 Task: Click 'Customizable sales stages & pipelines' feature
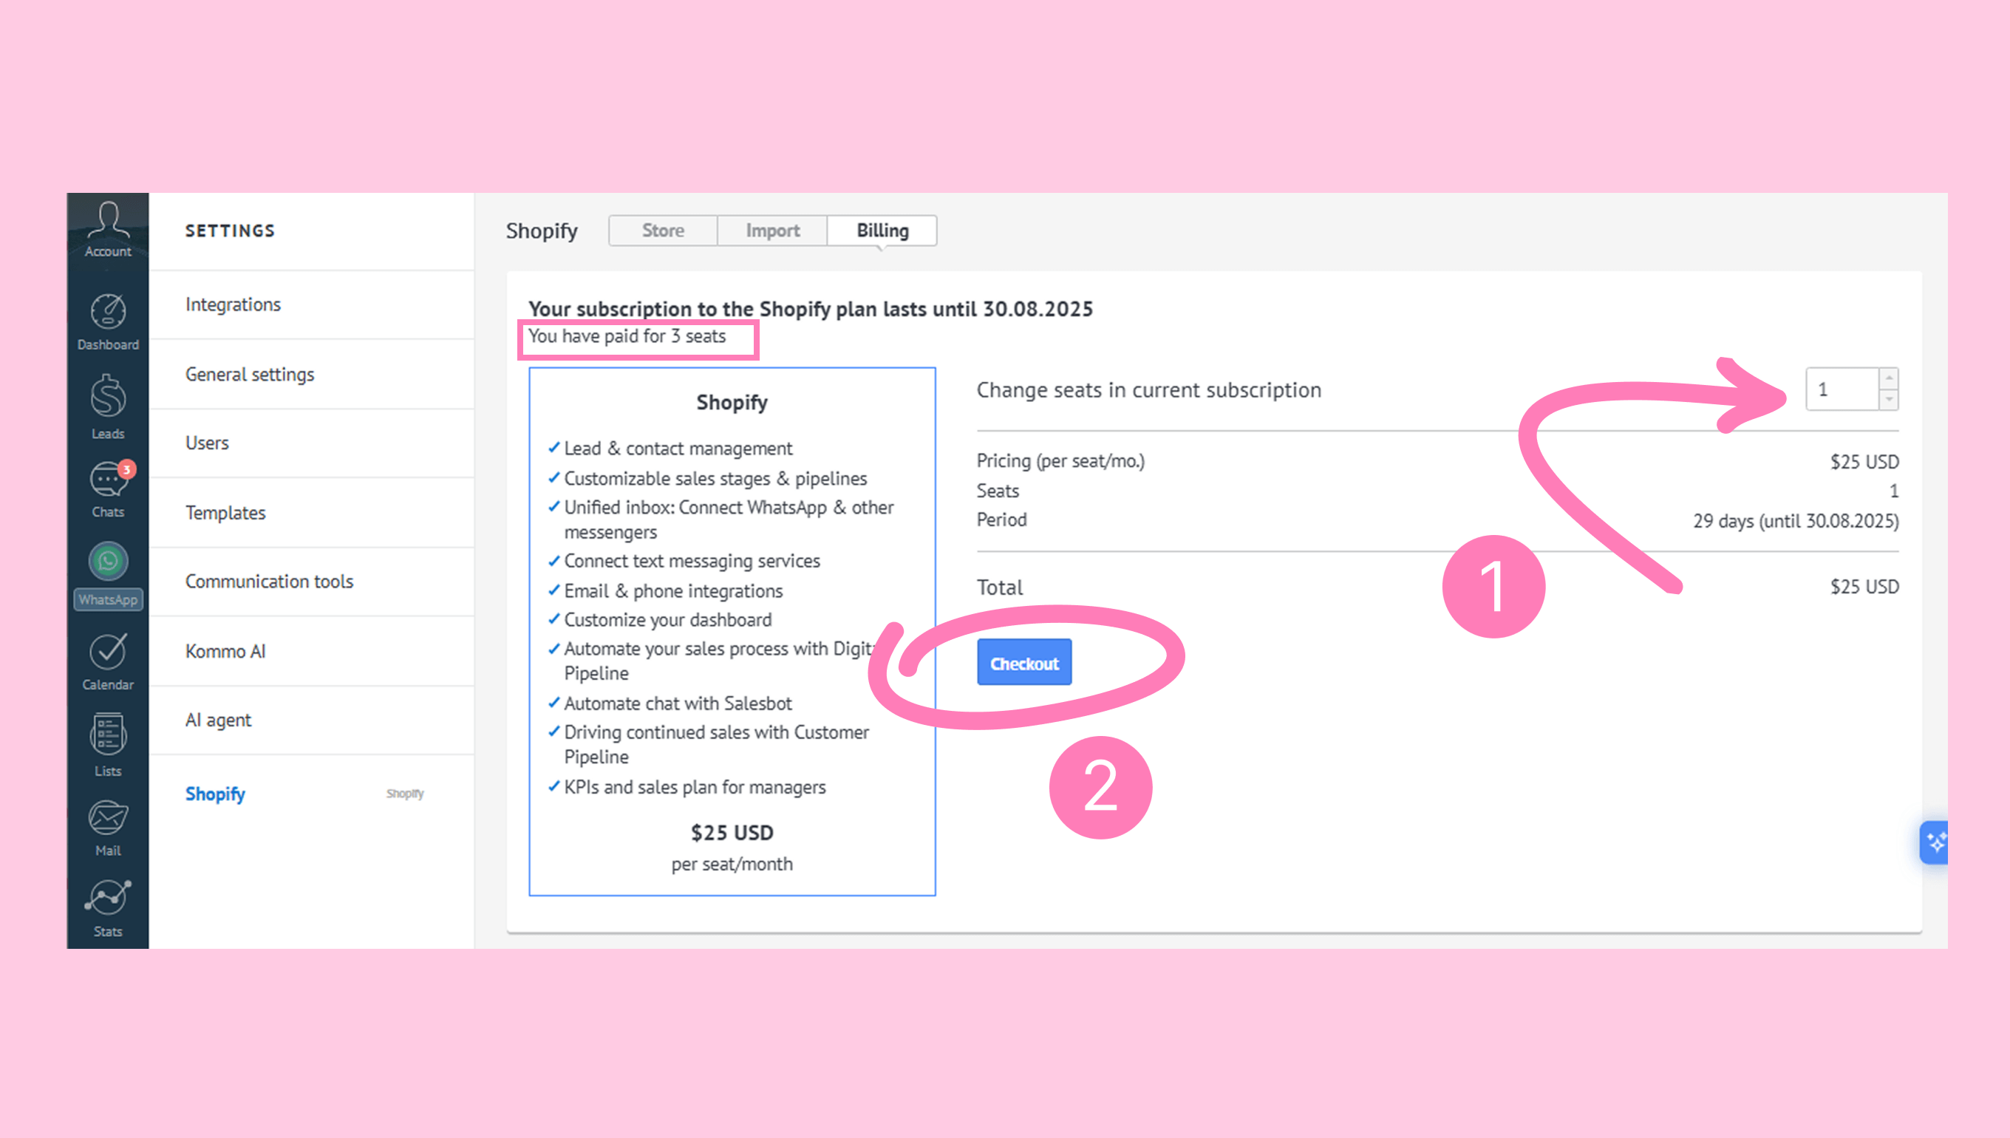pos(715,478)
